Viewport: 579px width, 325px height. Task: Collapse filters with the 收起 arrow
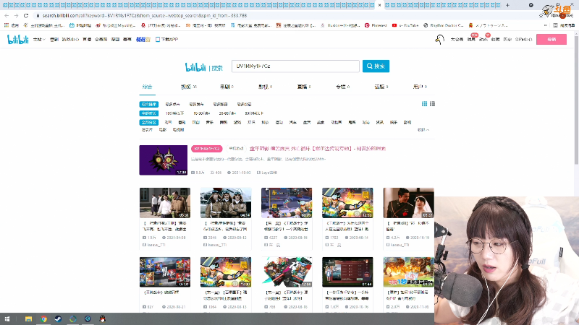click(x=423, y=130)
